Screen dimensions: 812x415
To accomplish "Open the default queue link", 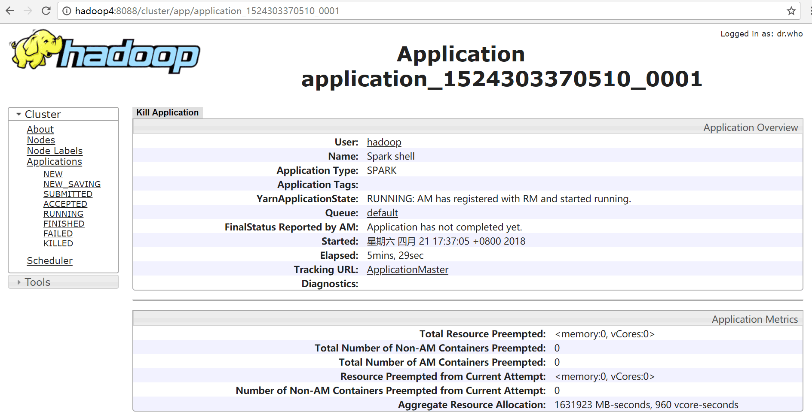I will [382, 213].
